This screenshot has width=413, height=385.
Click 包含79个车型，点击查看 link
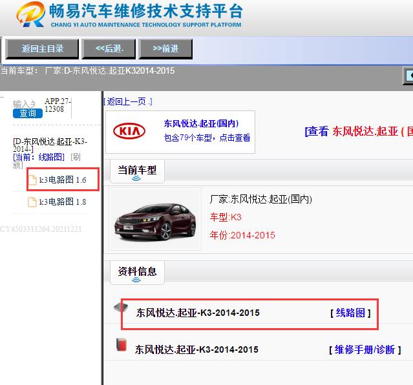207,138
